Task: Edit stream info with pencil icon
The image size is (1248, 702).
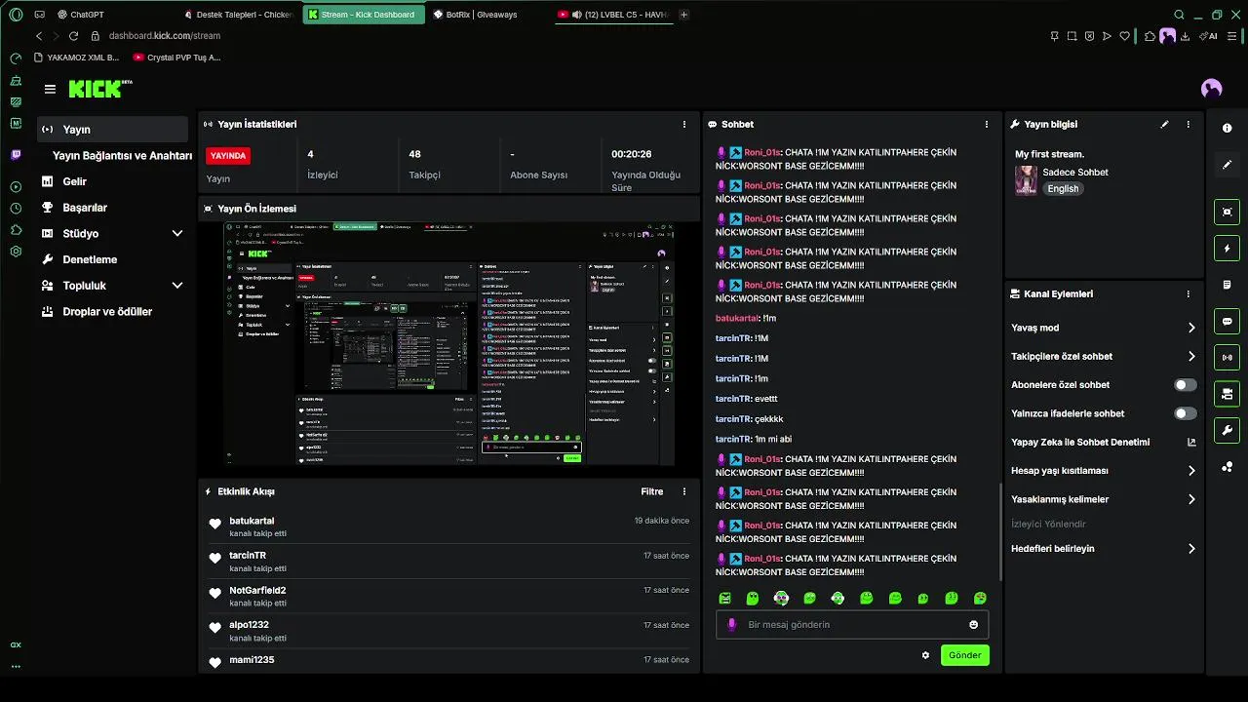Action: point(1164,125)
